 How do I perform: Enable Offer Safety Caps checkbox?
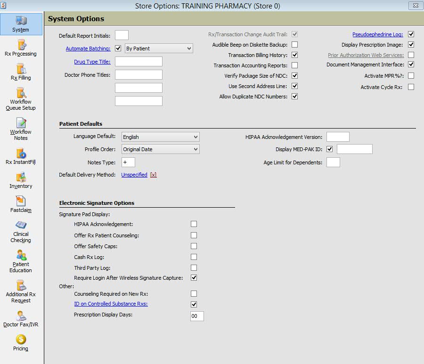click(x=194, y=246)
